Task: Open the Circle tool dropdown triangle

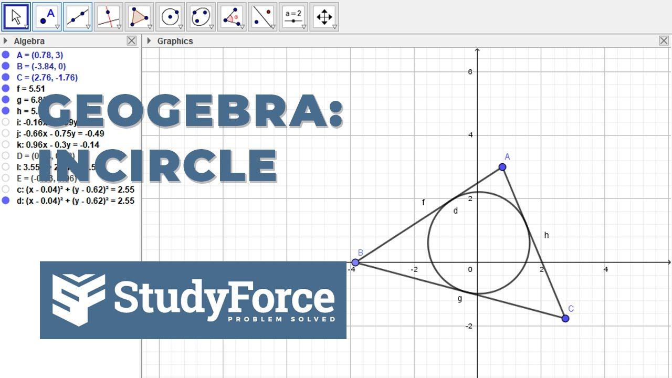Action: point(181,27)
